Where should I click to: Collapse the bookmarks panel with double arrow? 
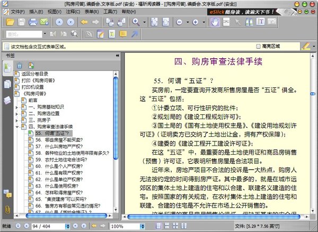point(118,56)
